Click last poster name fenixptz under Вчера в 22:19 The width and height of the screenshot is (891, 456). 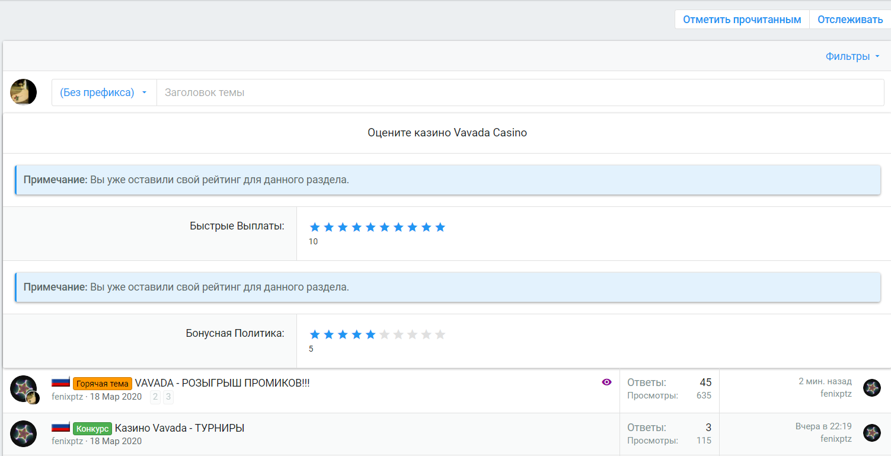tap(836, 439)
